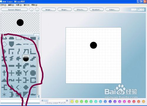The height and width of the screenshot is (106, 147).
Task: Select the slanted arch shape
Action: pyautogui.click(x=26, y=51)
